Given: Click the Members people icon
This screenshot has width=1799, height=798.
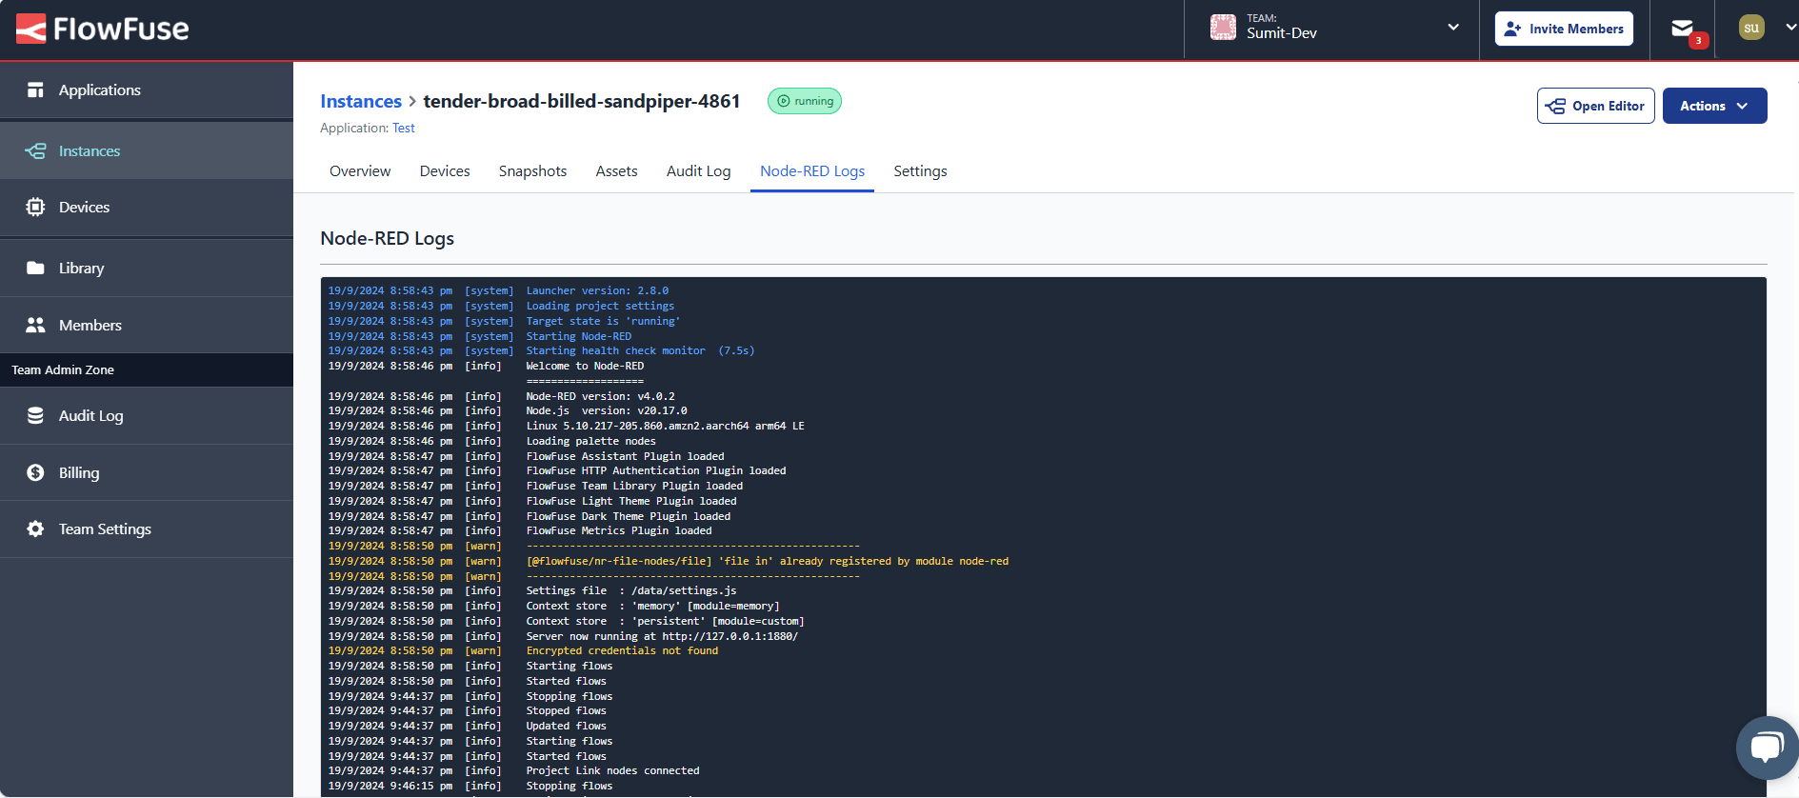Looking at the screenshot, I should click(35, 326).
